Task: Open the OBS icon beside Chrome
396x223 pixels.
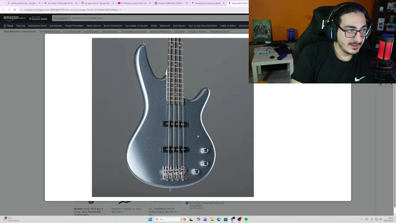Action: point(239,219)
